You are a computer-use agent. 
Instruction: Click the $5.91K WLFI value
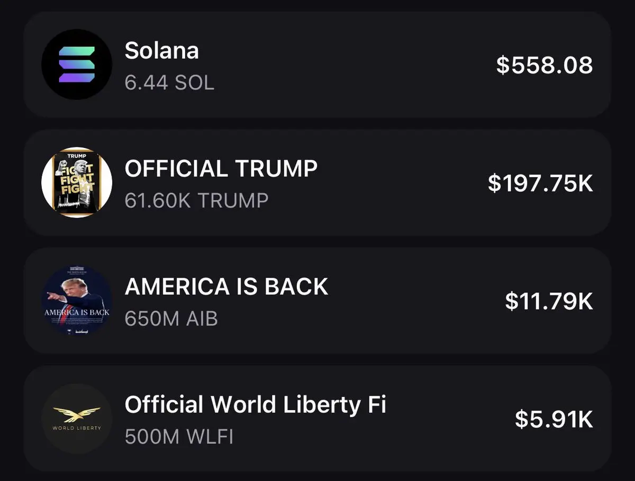tap(554, 419)
